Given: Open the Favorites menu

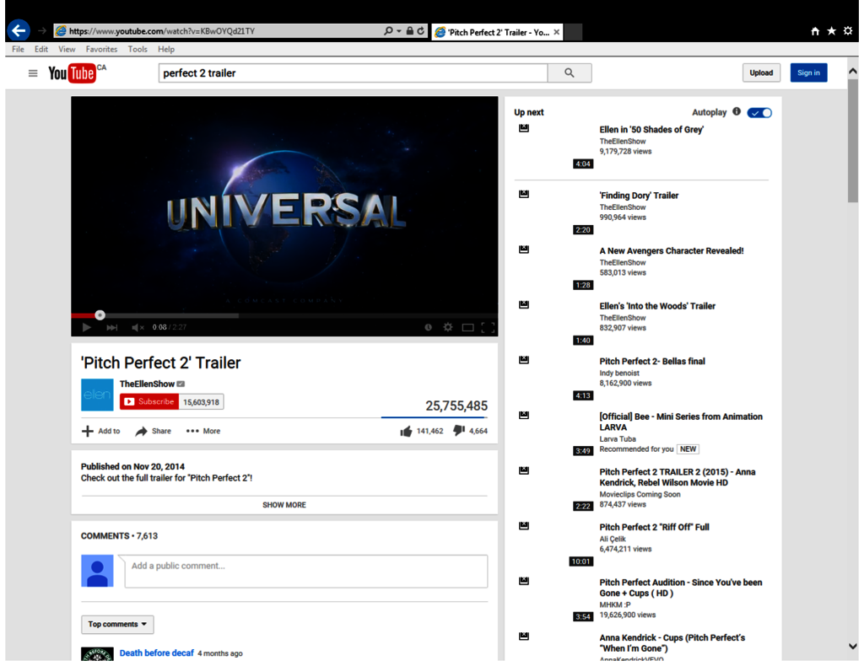Looking at the screenshot, I should click(101, 49).
